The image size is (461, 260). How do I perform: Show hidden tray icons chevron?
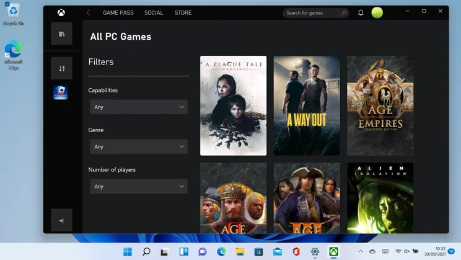[361, 251]
